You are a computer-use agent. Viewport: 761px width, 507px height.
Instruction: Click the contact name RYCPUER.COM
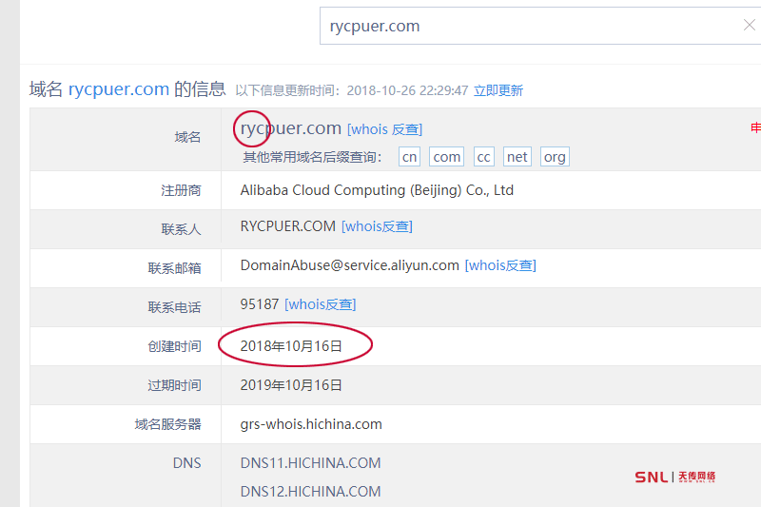[288, 226]
